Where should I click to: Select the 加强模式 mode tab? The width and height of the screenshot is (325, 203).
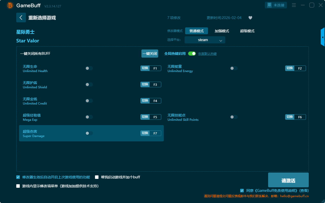(x=222, y=31)
